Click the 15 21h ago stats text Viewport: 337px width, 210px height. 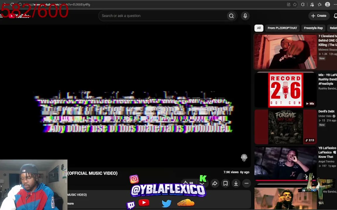(327, 120)
